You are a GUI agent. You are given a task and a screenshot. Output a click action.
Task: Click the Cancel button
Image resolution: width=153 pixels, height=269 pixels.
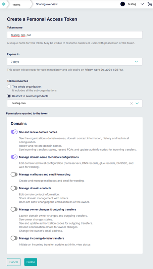coord(14,262)
